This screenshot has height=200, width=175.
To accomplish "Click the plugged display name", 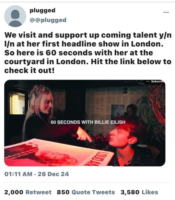I will tap(42, 10).
